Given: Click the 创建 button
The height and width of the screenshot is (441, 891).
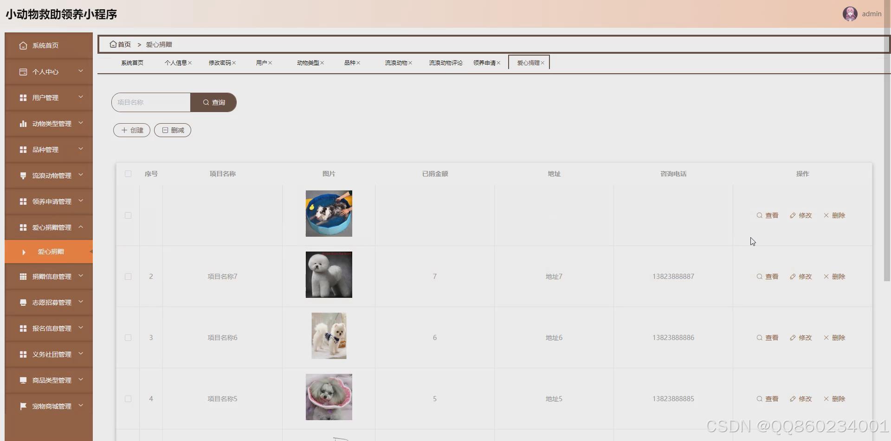Looking at the screenshot, I should 132,130.
